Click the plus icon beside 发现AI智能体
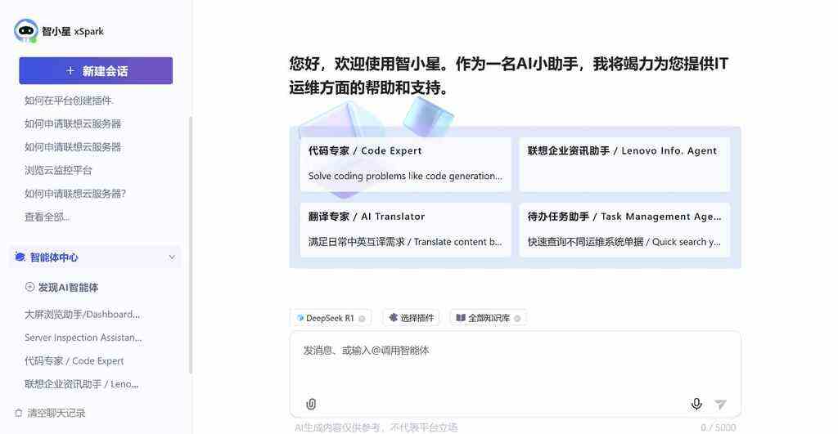The height and width of the screenshot is (434, 838). pos(30,287)
